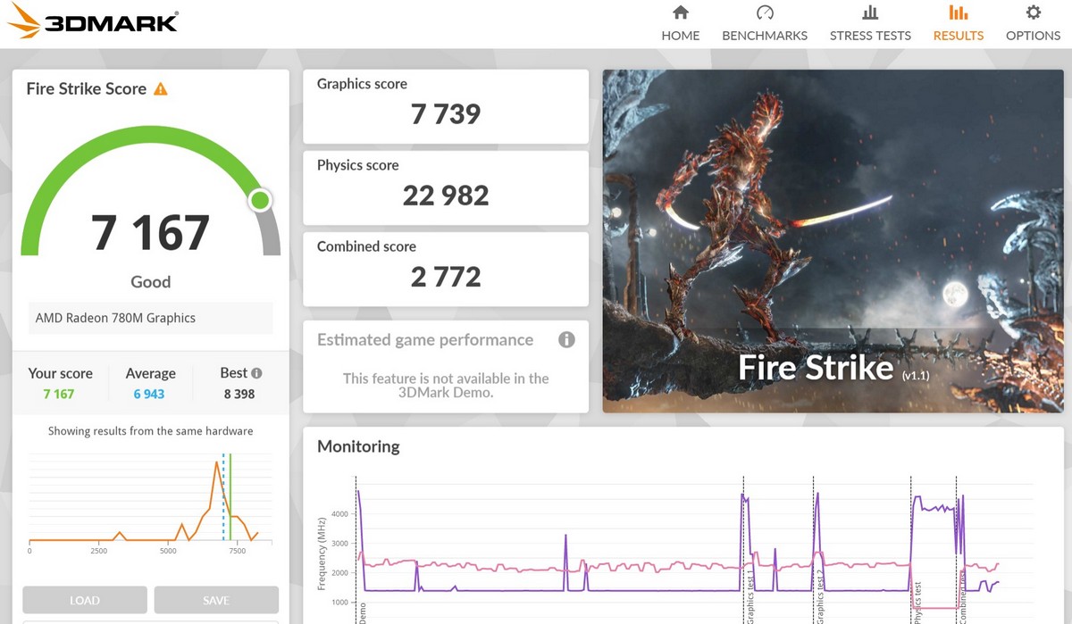Click the Physics score value 22 982
Viewport: 1072px width, 624px height.
tap(446, 196)
